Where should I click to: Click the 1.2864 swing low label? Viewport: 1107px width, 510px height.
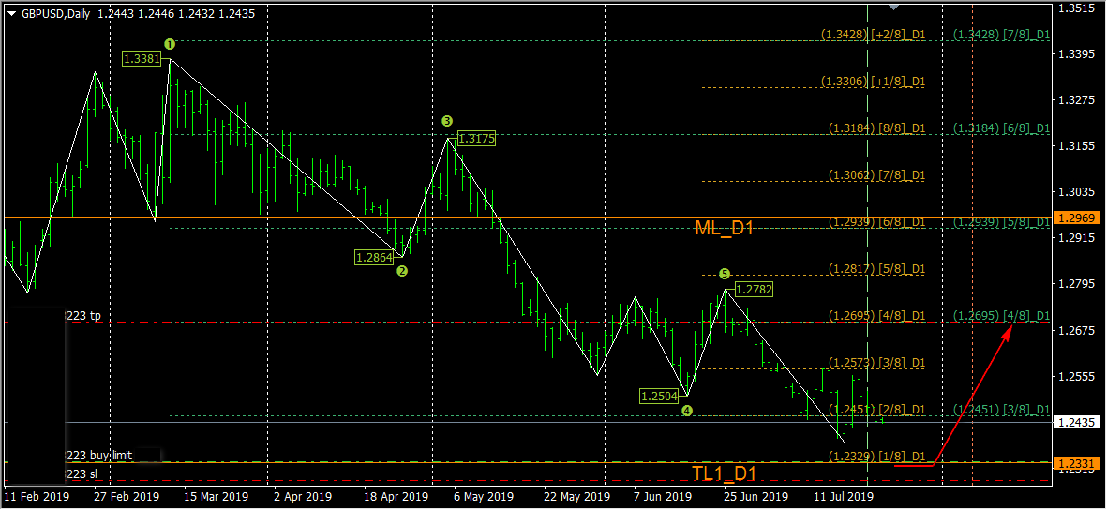coord(374,258)
